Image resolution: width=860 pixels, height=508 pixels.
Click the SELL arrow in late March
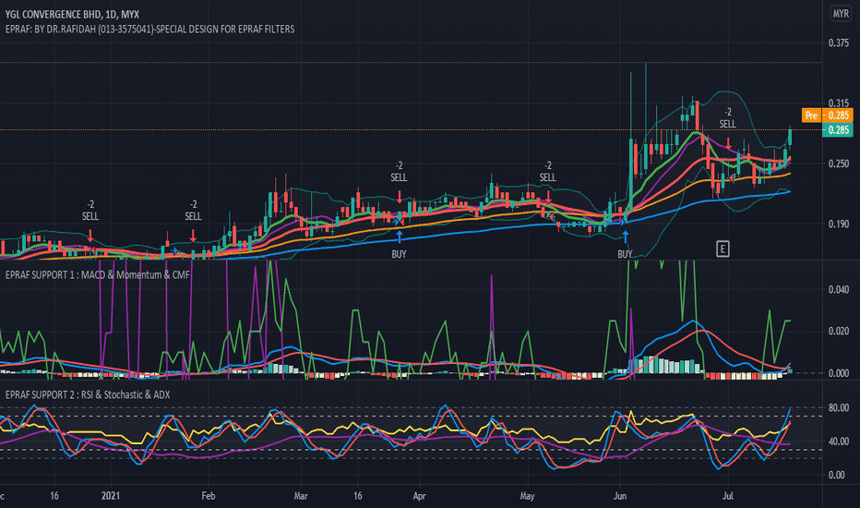click(400, 197)
